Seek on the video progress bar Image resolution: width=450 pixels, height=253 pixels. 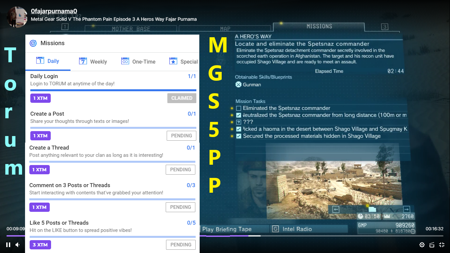(x=225, y=236)
